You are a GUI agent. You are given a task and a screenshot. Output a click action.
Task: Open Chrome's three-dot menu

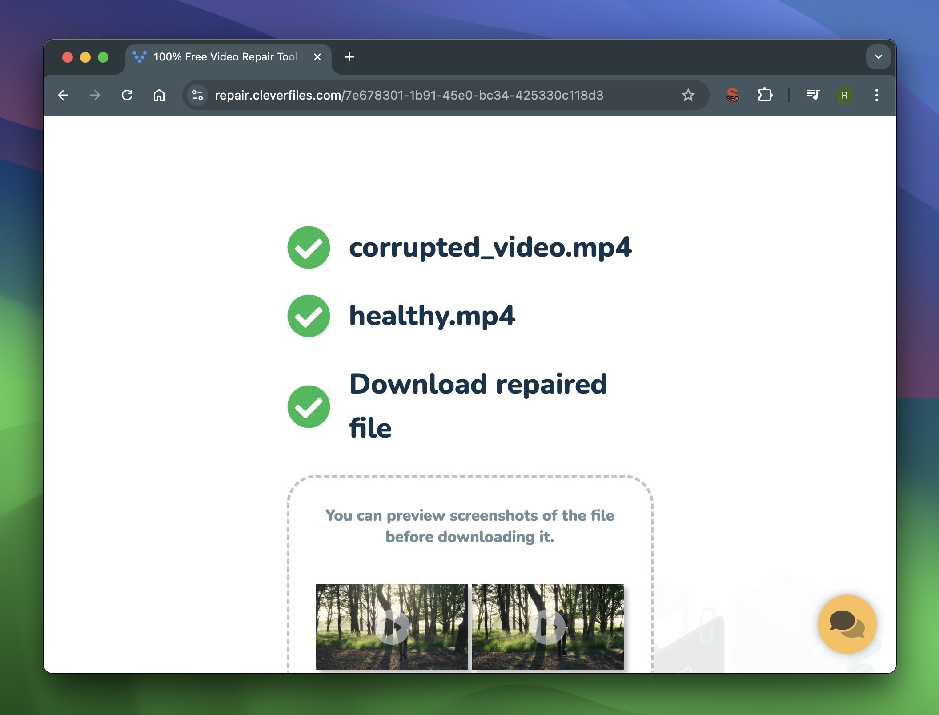pyautogui.click(x=876, y=95)
